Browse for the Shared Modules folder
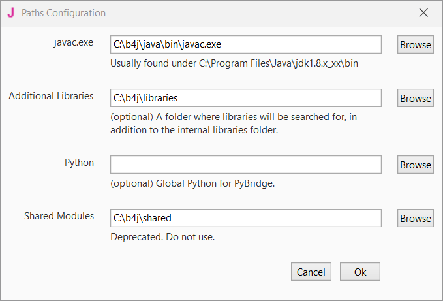443x301 pixels. pyautogui.click(x=416, y=219)
